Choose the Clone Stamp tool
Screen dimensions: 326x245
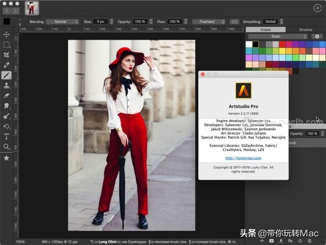7,86
